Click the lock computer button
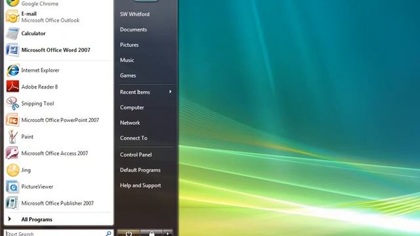Screen dimensions: 420x236 [152, 233]
